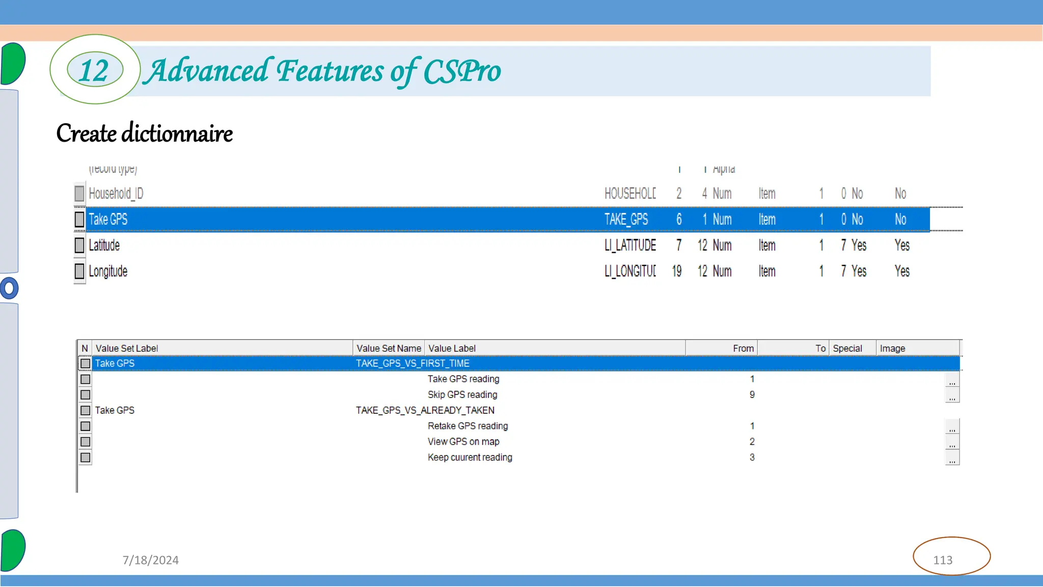Select the Longitude item label
Screen dimensions: 1043x587
point(108,271)
